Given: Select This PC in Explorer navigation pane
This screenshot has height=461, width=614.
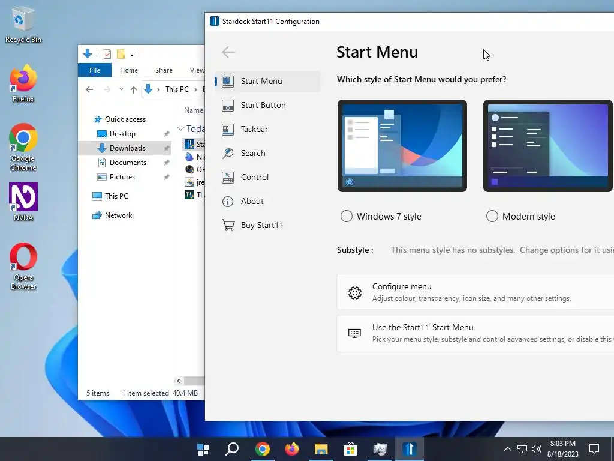Looking at the screenshot, I should pos(116,196).
